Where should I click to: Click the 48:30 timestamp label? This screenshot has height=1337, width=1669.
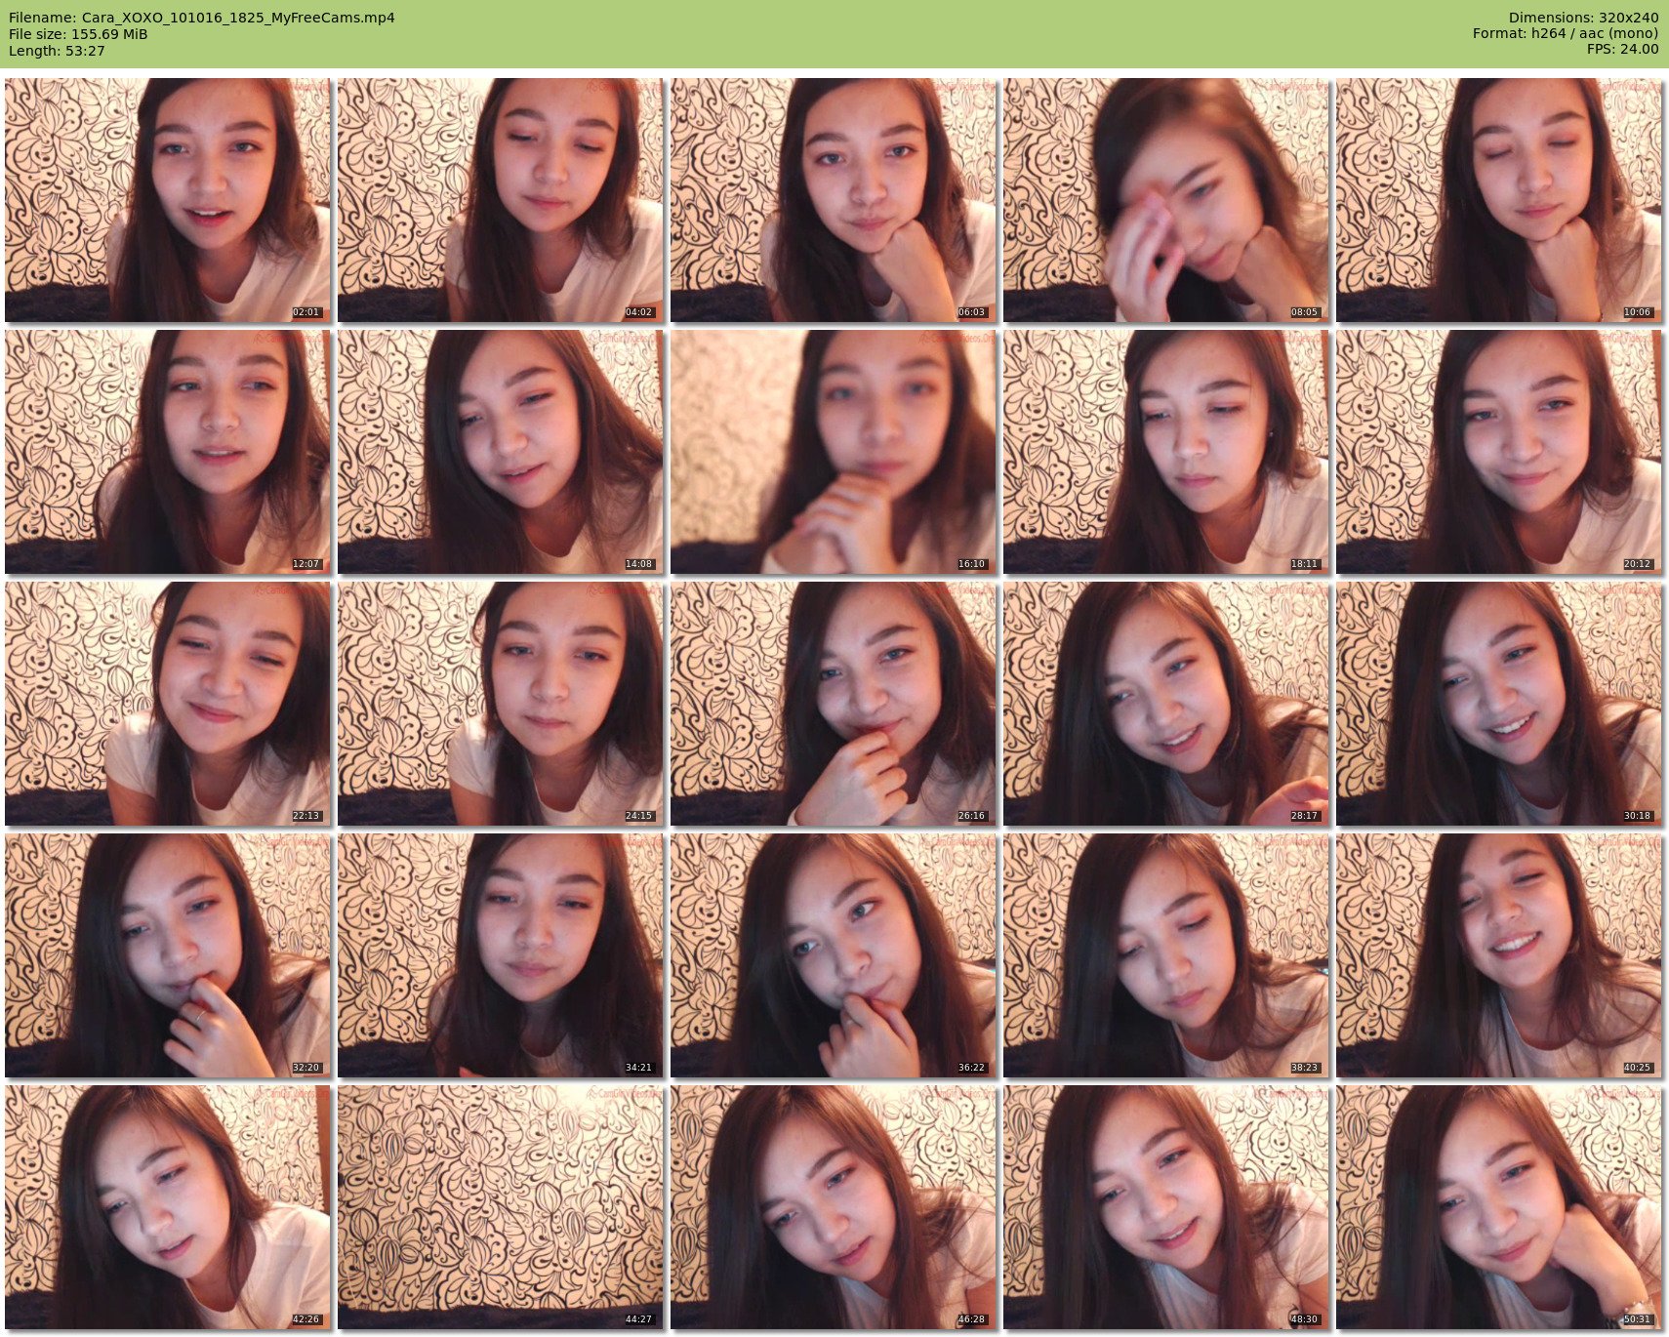pos(1304,1319)
